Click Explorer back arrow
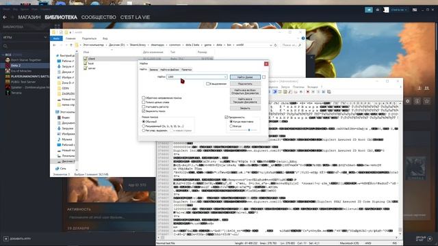 point(55,45)
